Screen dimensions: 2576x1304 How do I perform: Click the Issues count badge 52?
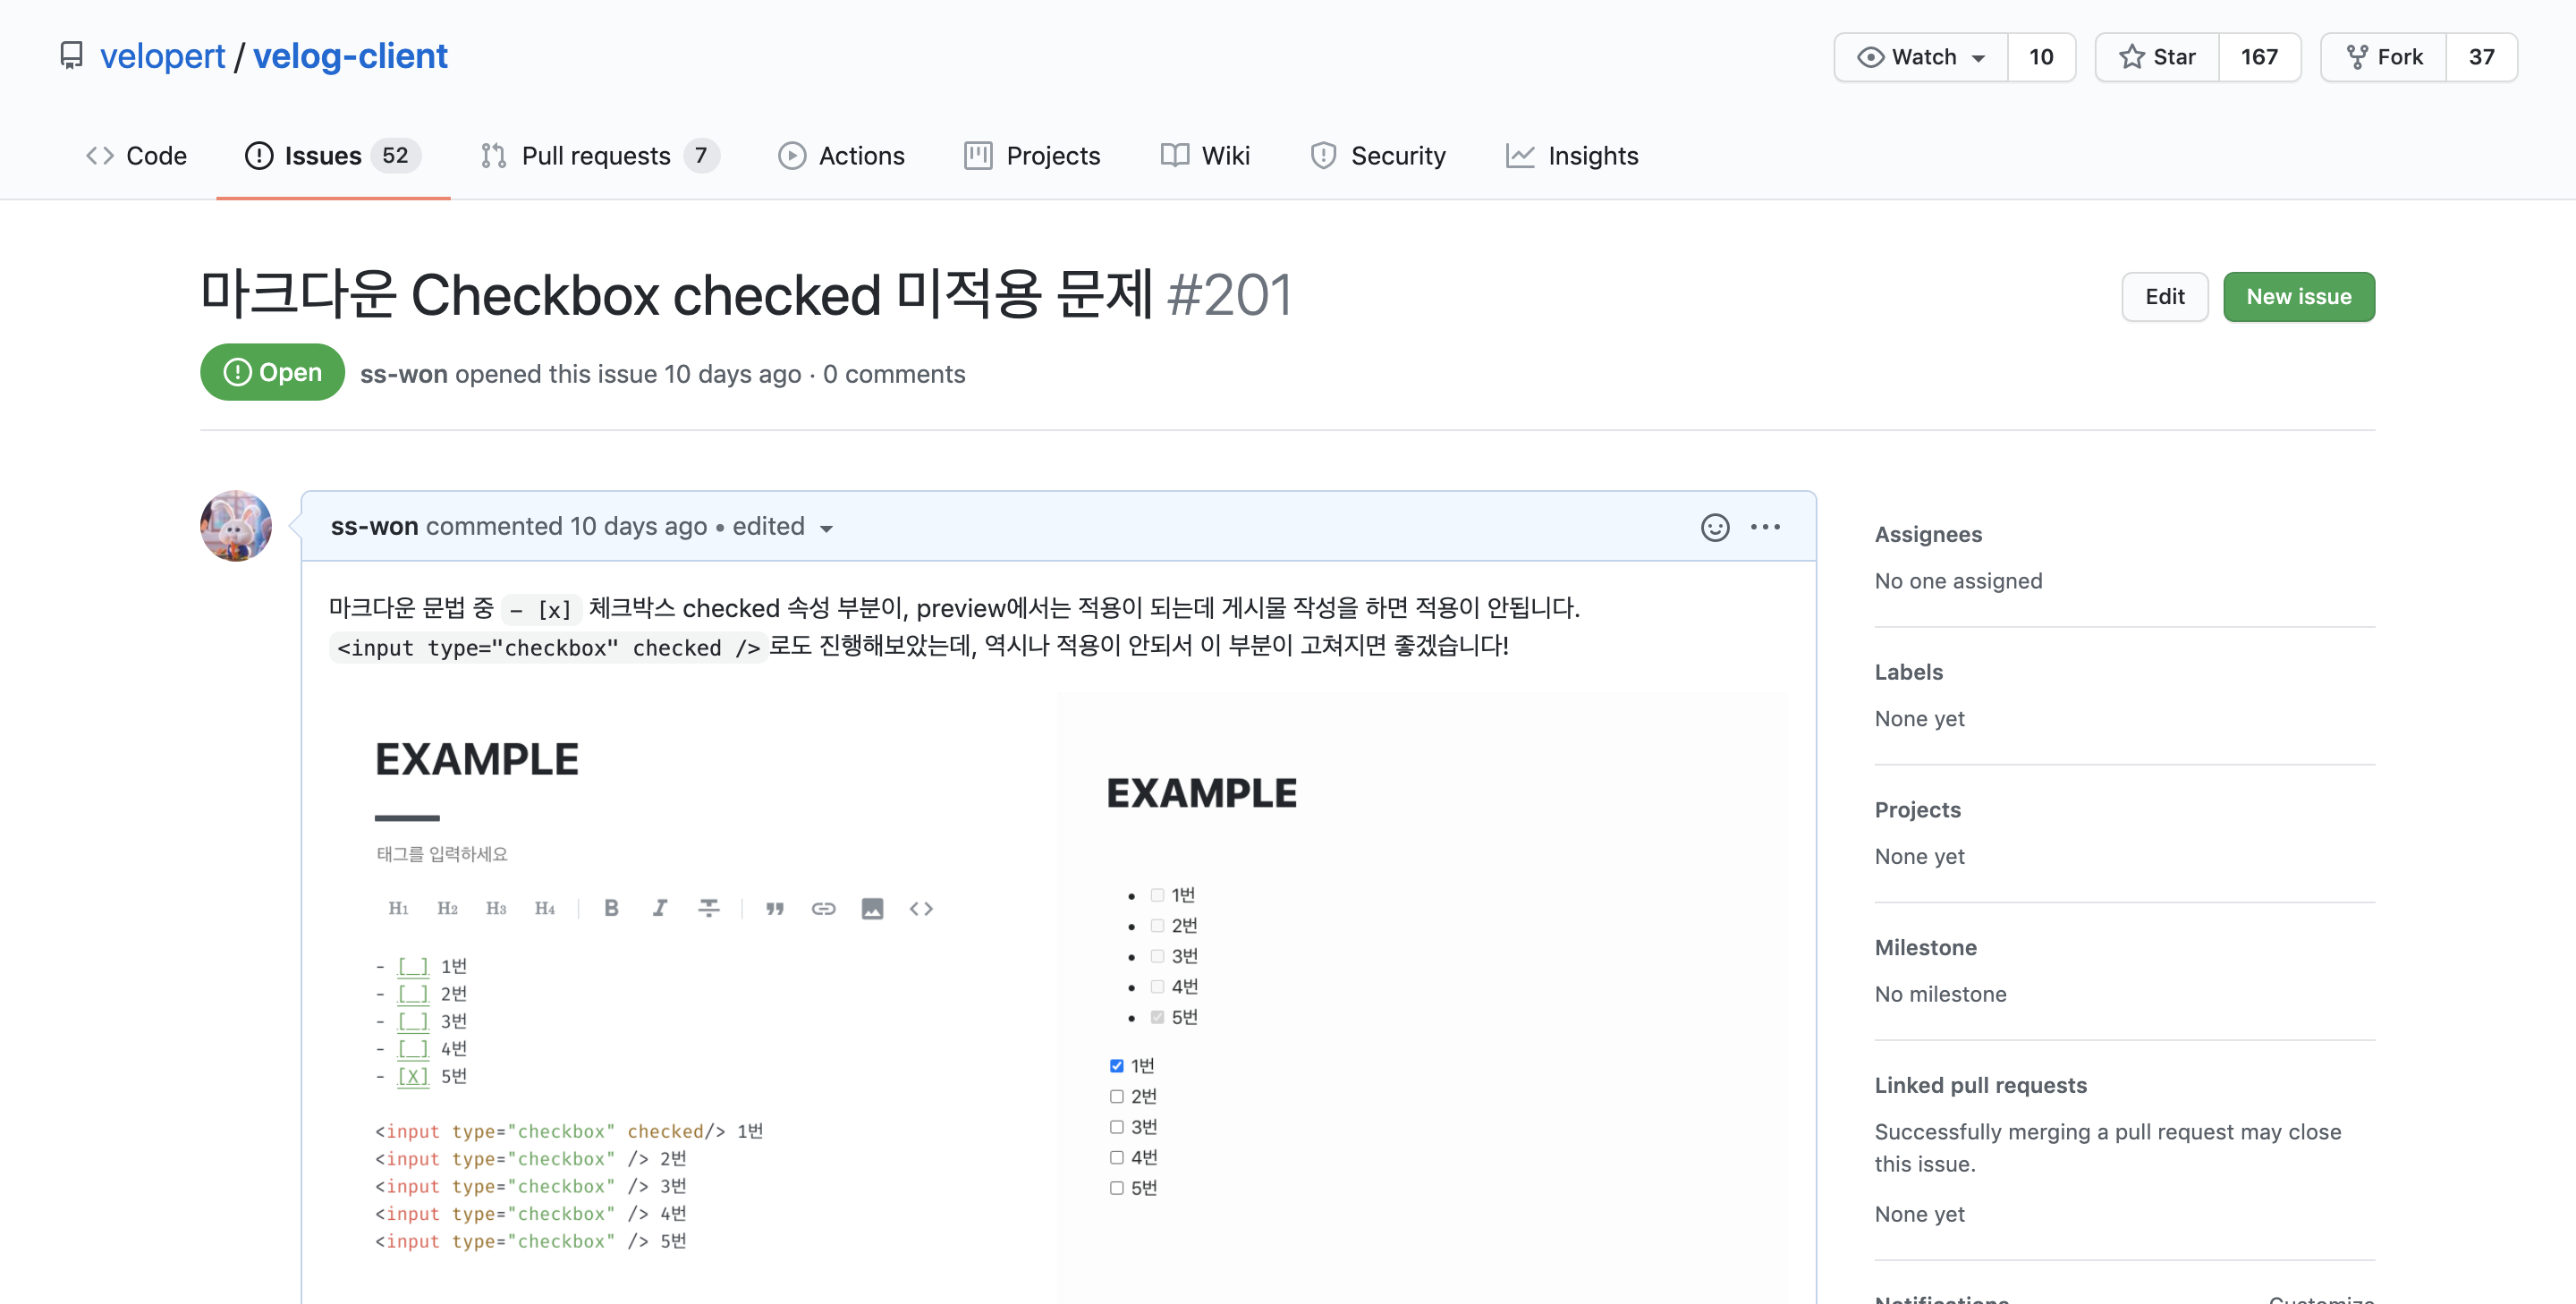pos(395,156)
